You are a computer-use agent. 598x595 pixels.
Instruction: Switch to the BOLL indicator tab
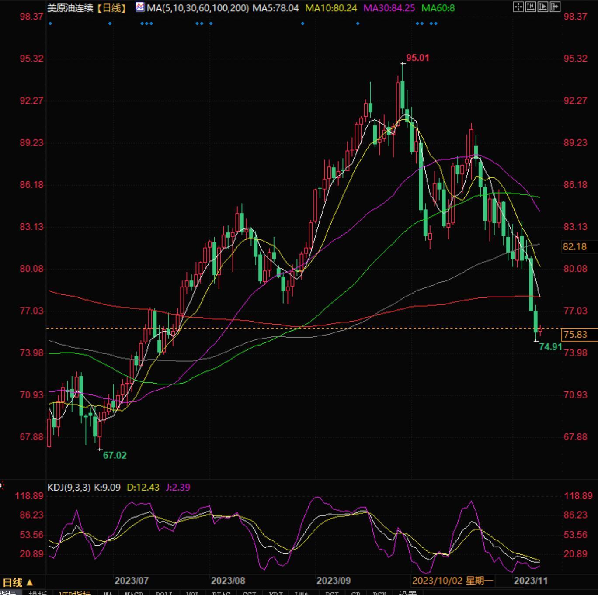pos(164,593)
